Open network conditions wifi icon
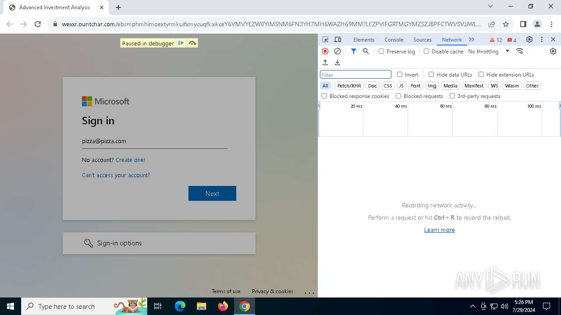The width and height of the screenshot is (561, 315). pos(520,51)
